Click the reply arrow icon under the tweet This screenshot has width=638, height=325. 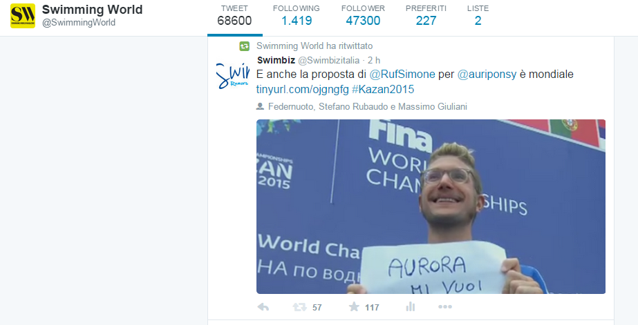coord(263,307)
